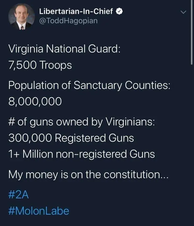Select the '7,500 Troops' text
Image resolution: width=194 pixels, height=226 pixels.
tap(40, 65)
